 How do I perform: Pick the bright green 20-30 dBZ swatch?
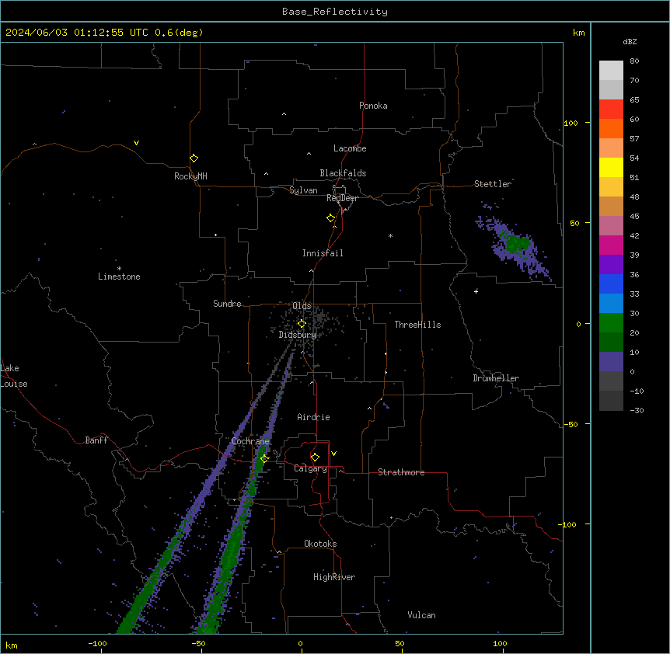pos(611,323)
